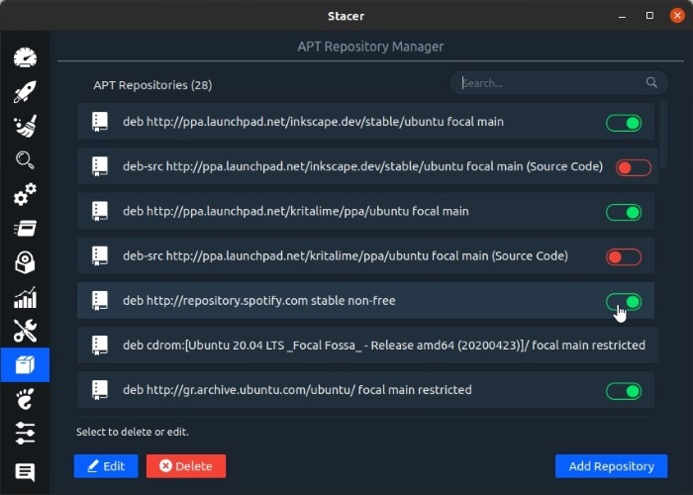The height and width of the screenshot is (495, 693).
Task: Select APT Repository Manager box icon
Action: coord(25,365)
